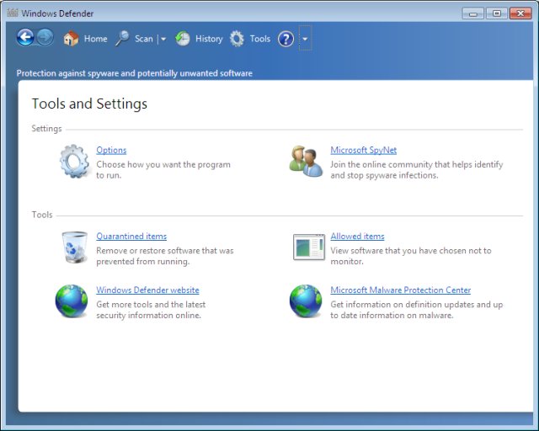Open the Quarantined items link

[131, 237]
